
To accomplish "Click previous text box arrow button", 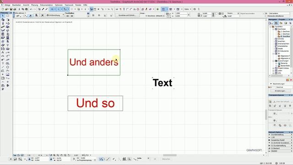I will 68,16.
